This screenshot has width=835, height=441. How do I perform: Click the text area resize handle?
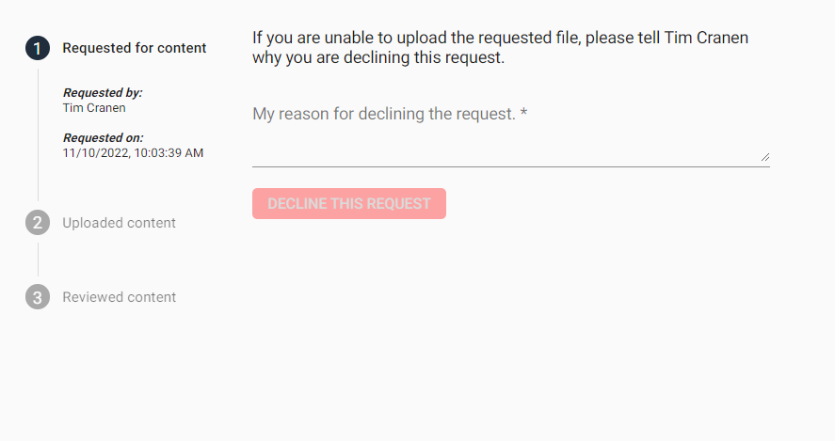pyautogui.click(x=764, y=157)
